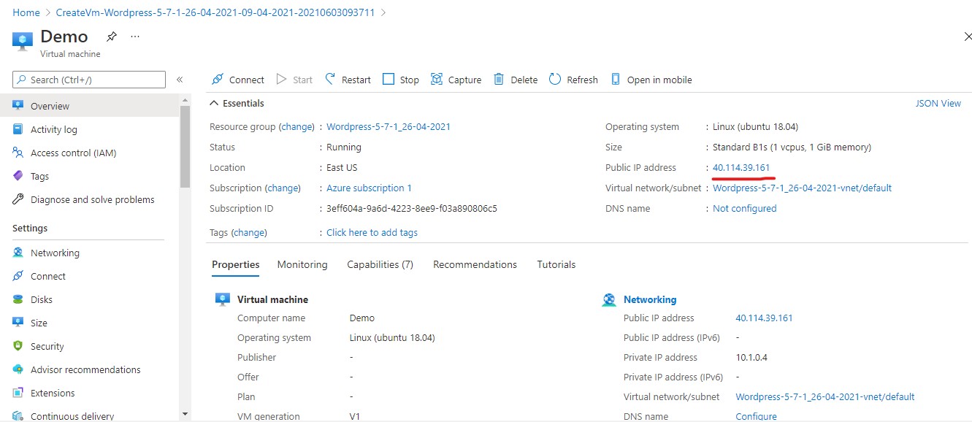Hit the Refresh icon in toolbar
The height and width of the screenshot is (422, 972).
(555, 80)
